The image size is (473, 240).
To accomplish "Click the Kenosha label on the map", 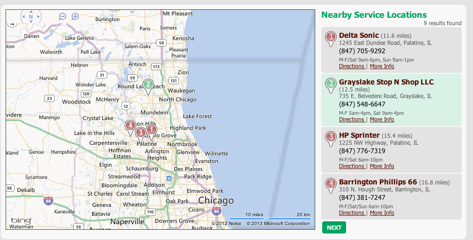I will point(183,38).
